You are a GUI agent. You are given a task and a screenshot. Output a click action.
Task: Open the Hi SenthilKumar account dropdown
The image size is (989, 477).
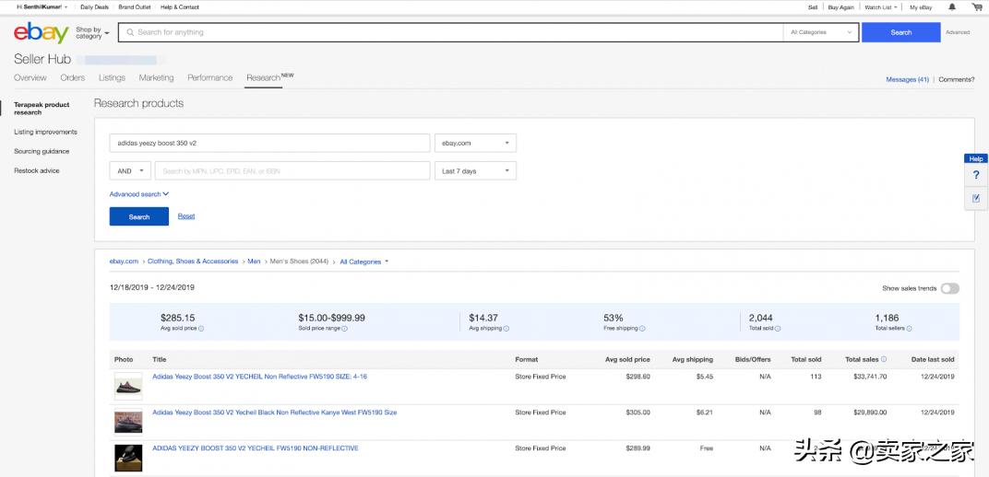(42, 7)
